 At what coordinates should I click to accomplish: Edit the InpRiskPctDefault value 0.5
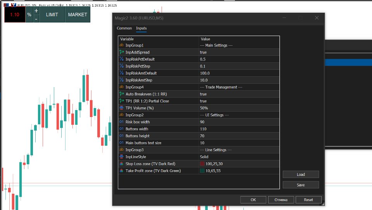tap(239, 59)
